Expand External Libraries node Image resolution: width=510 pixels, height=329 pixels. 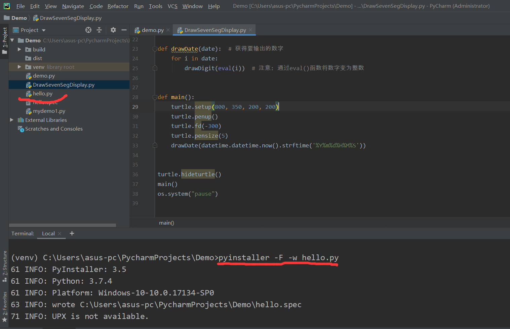pos(12,120)
